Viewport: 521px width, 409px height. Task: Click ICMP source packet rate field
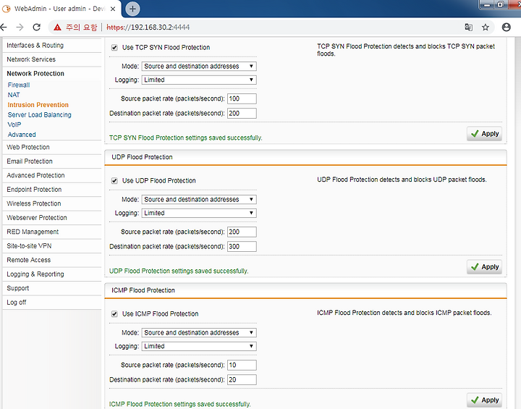click(242, 365)
